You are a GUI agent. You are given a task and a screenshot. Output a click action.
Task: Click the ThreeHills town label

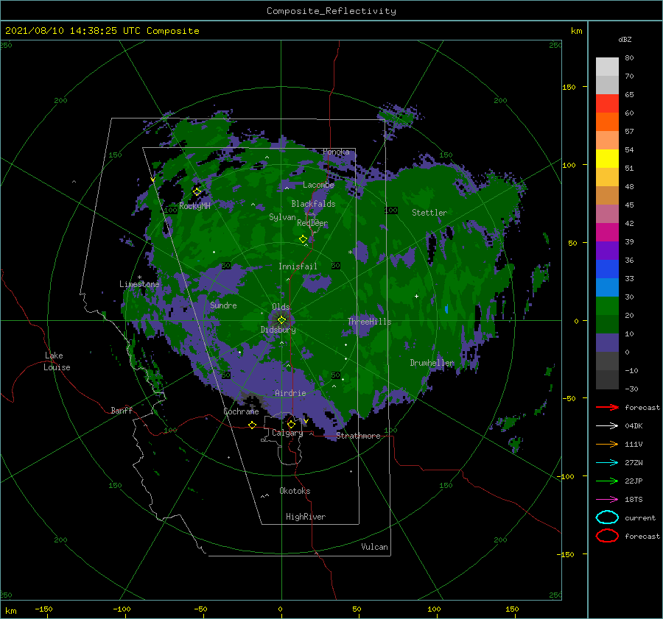tap(370, 322)
